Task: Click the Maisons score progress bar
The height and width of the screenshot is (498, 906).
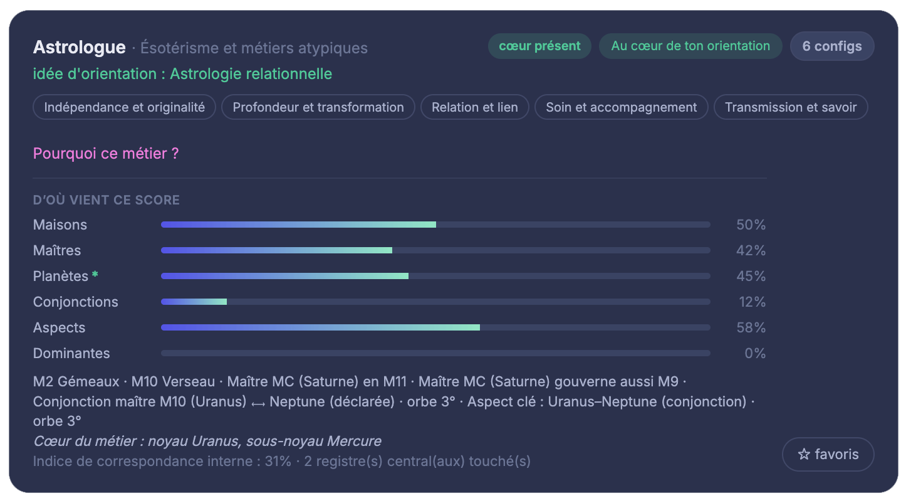Action: coord(435,225)
